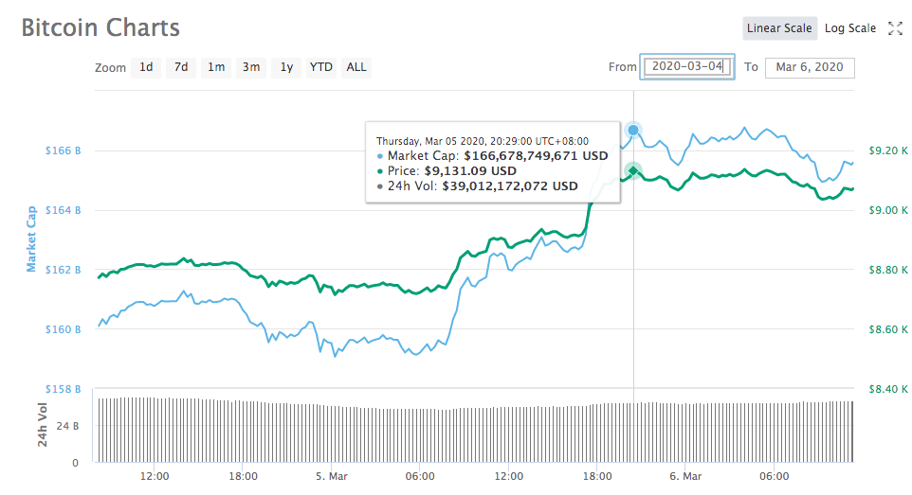This screenshot has height=495, width=912.
Task: Click the $158 B market cap label
Action: point(63,389)
